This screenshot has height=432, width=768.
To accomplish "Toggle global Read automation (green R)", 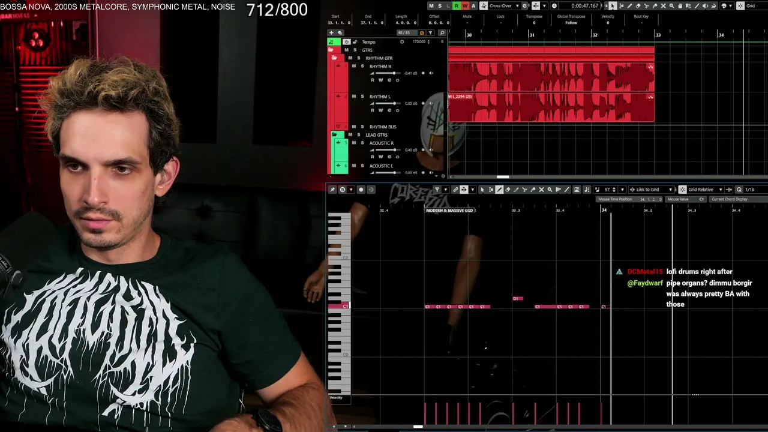I will pyautogui.click(x=456, y=6).
